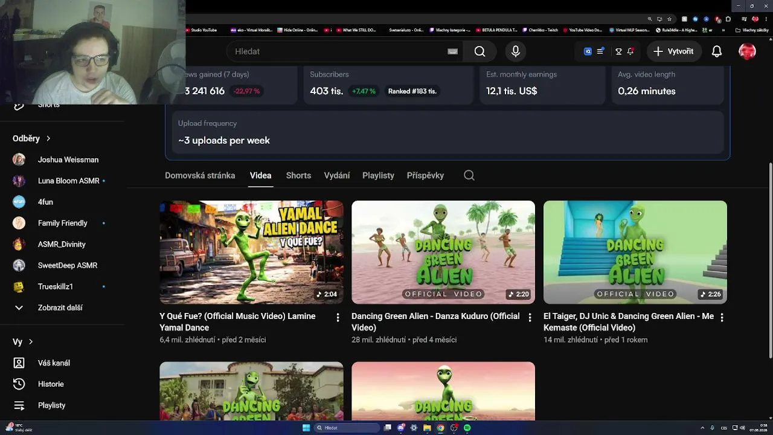
Task: Open the Příspěvky channel tab
Action: coord(425,175)
